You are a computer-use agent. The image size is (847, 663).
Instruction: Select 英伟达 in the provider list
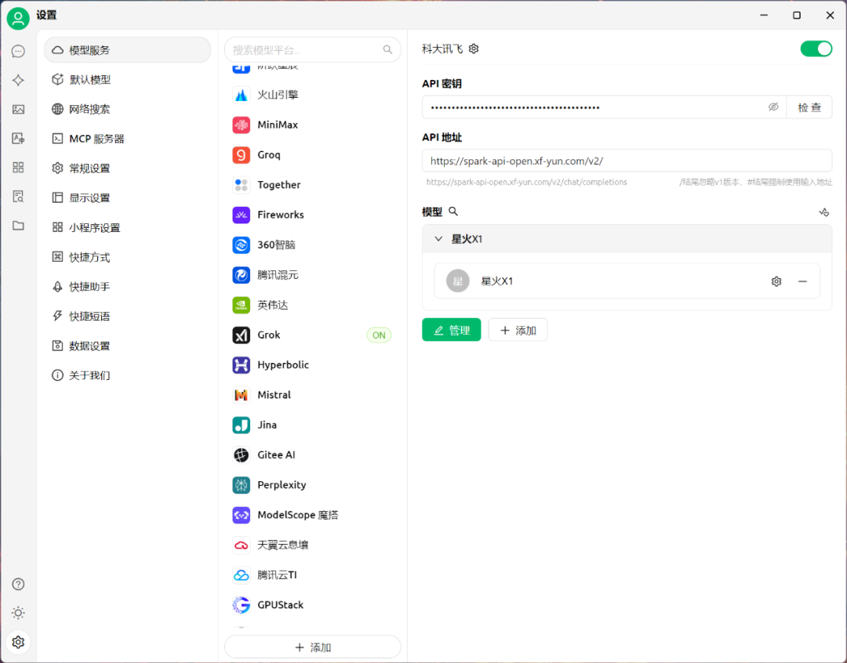click(x=311, y=305)
